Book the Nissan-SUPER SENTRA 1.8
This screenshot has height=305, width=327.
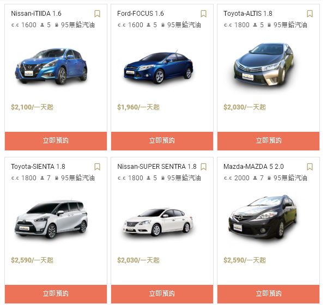pos(162,294)
